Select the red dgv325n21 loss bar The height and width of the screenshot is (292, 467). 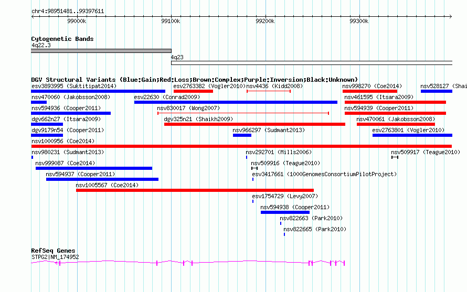click(254, 124)
